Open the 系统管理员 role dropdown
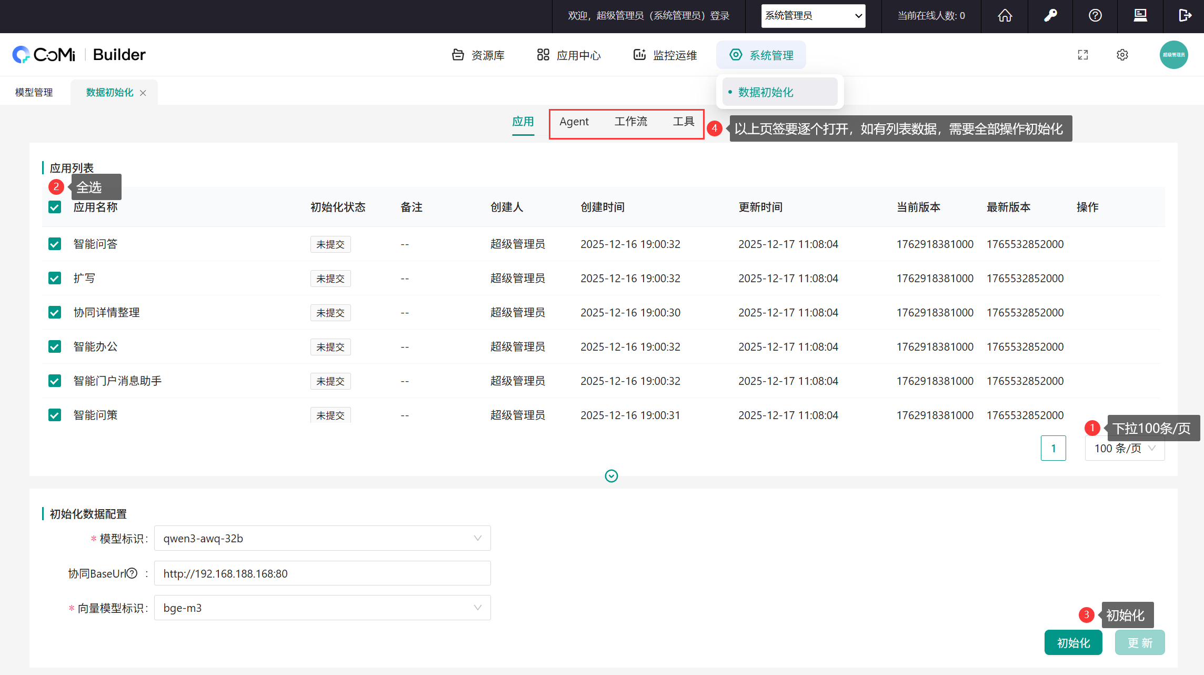 [x=813, y=16]
